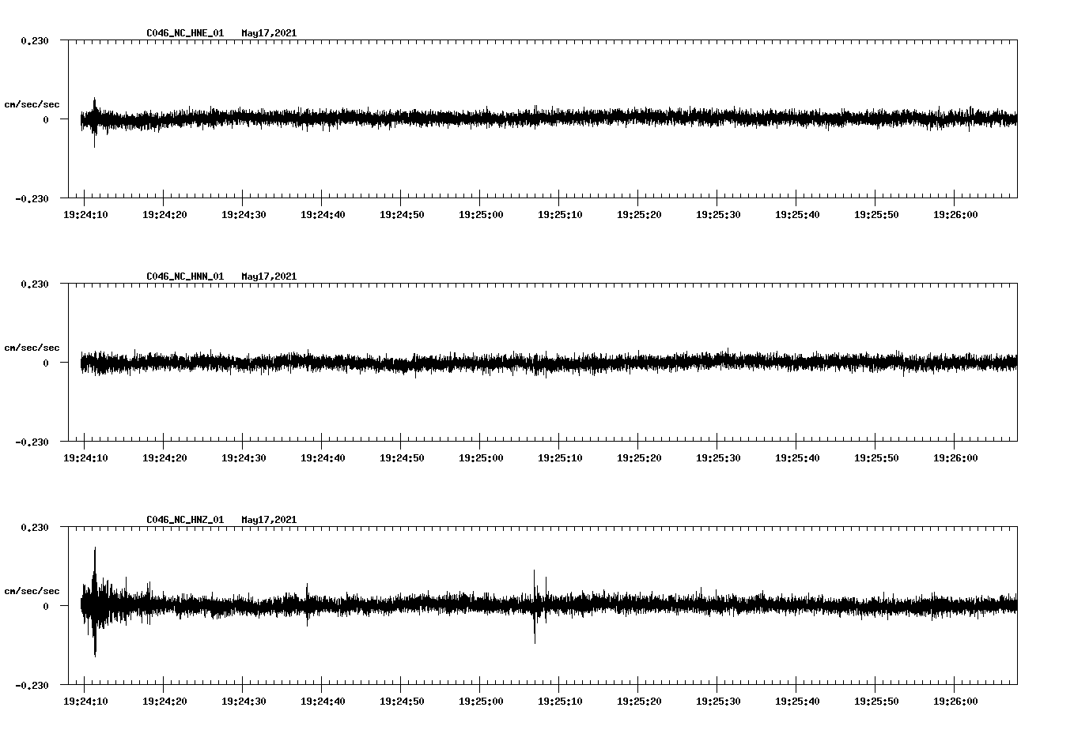Click the 19:24:50 label on the HNE time axis

[x=402, y=213]
